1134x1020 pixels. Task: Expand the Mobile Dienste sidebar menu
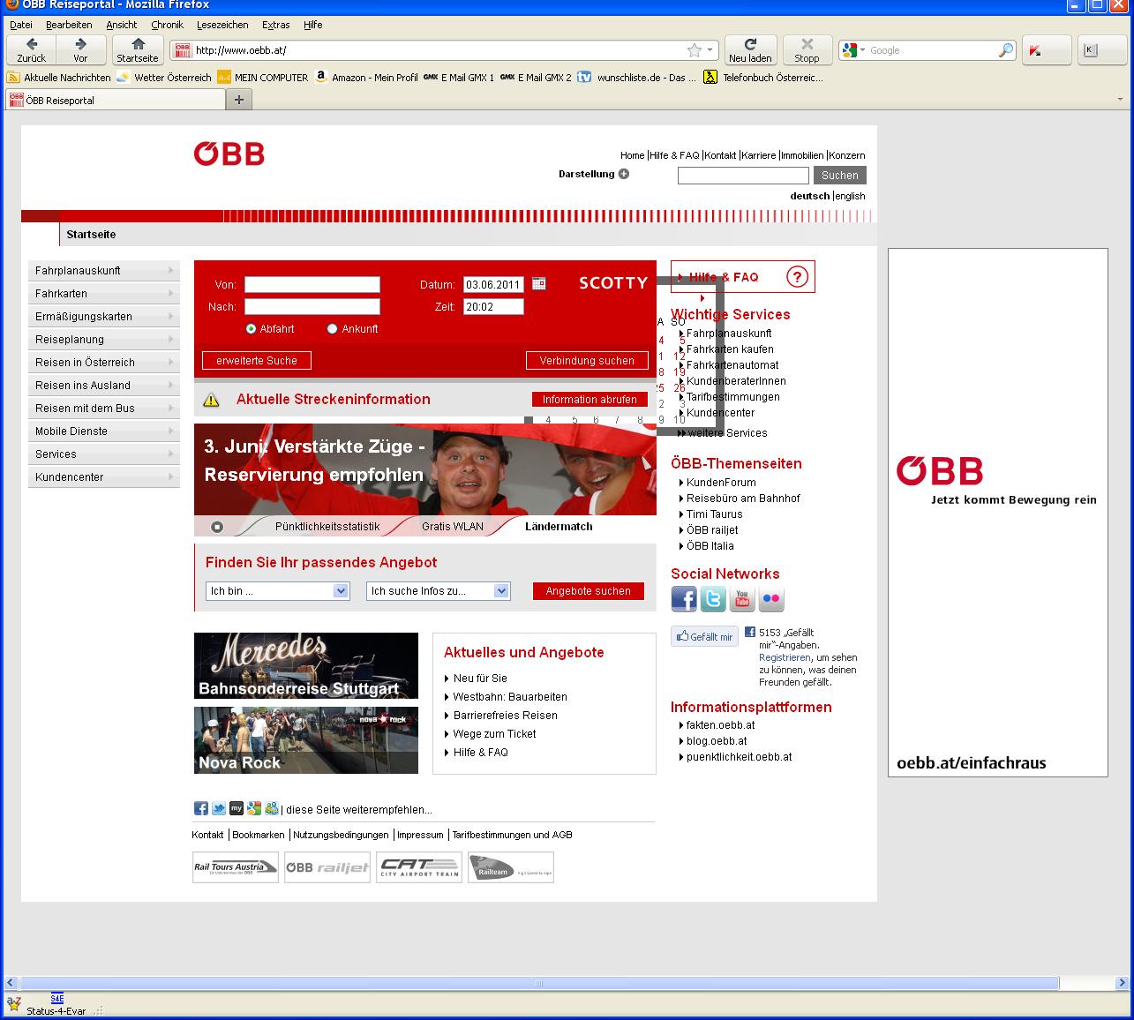coord(104,431)
